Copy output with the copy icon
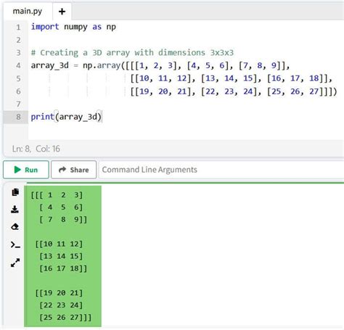 (15, 192)
